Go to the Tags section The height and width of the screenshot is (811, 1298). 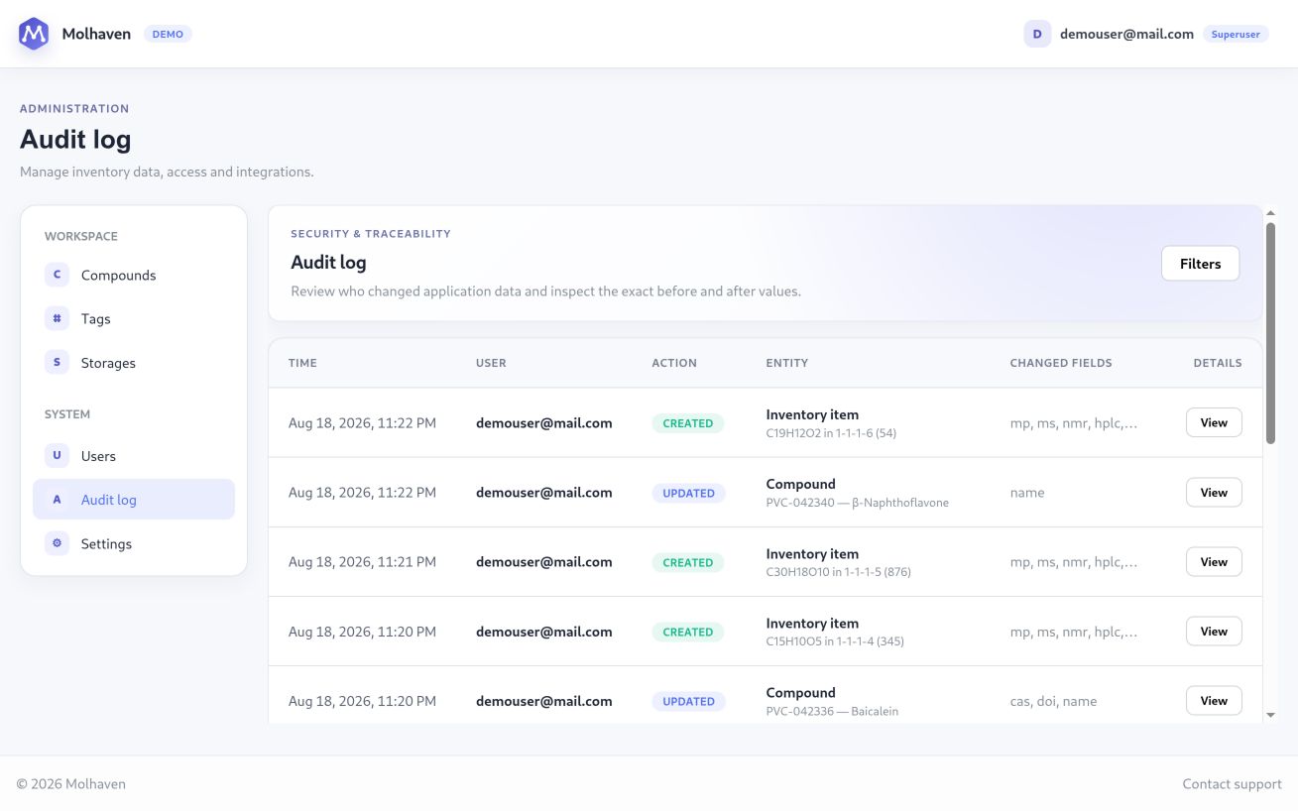pos(134,319)
